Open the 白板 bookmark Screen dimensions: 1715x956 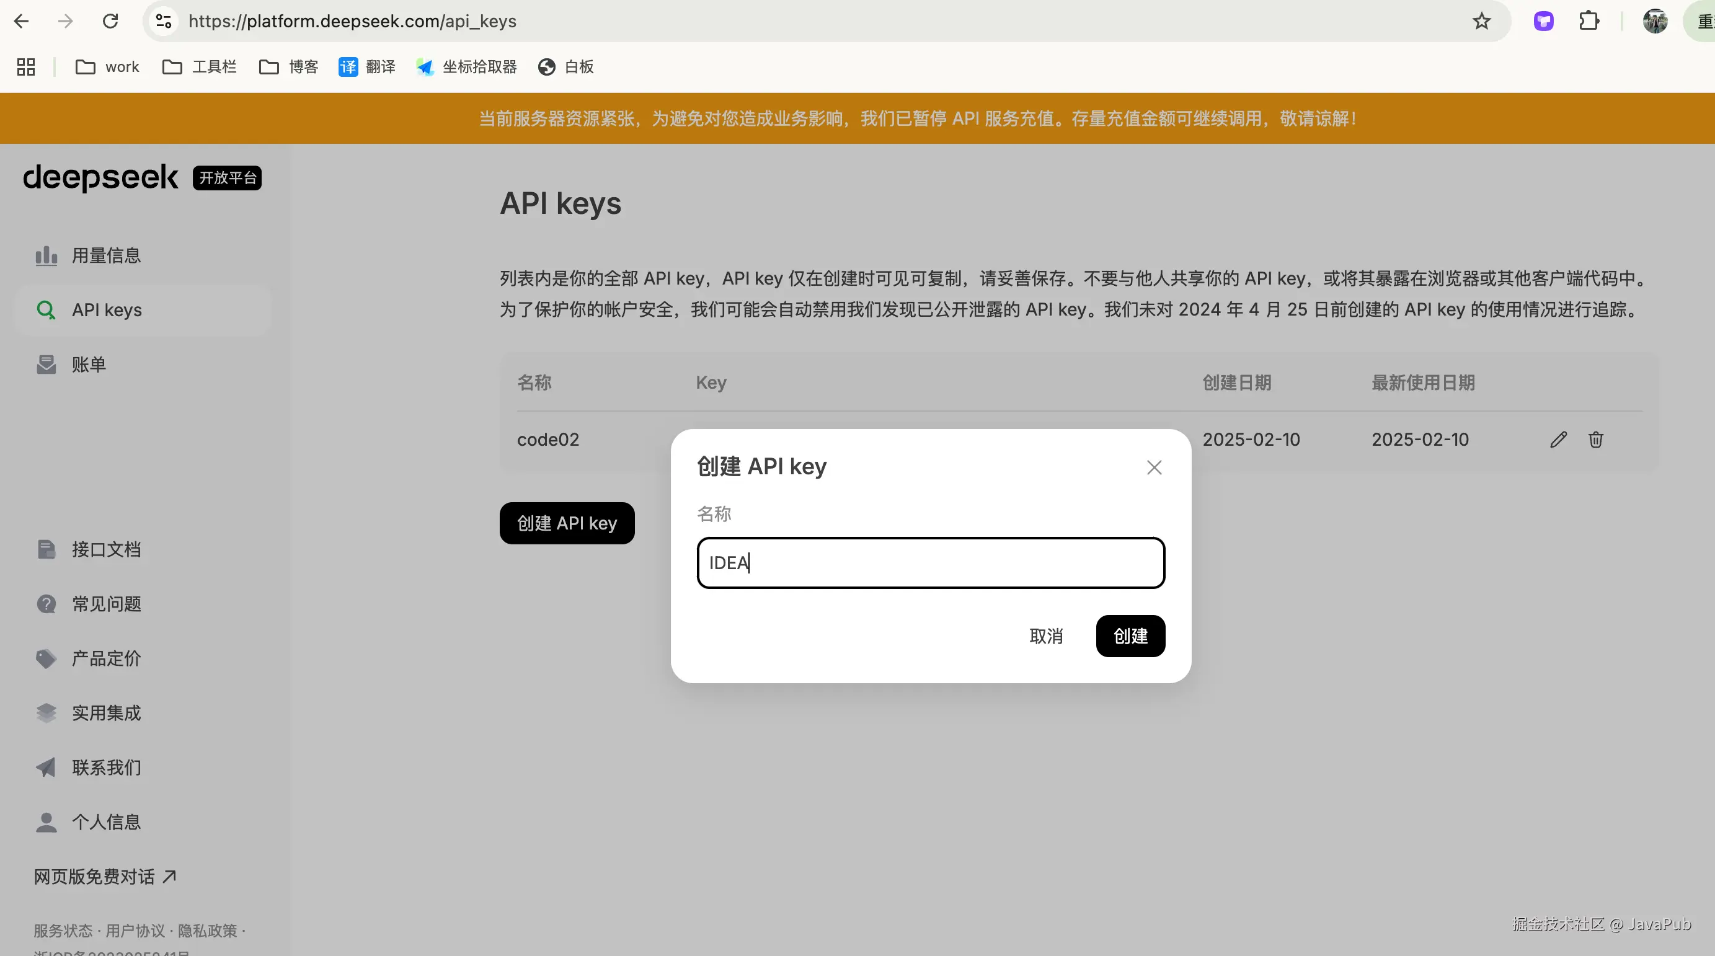coord(565,66)
